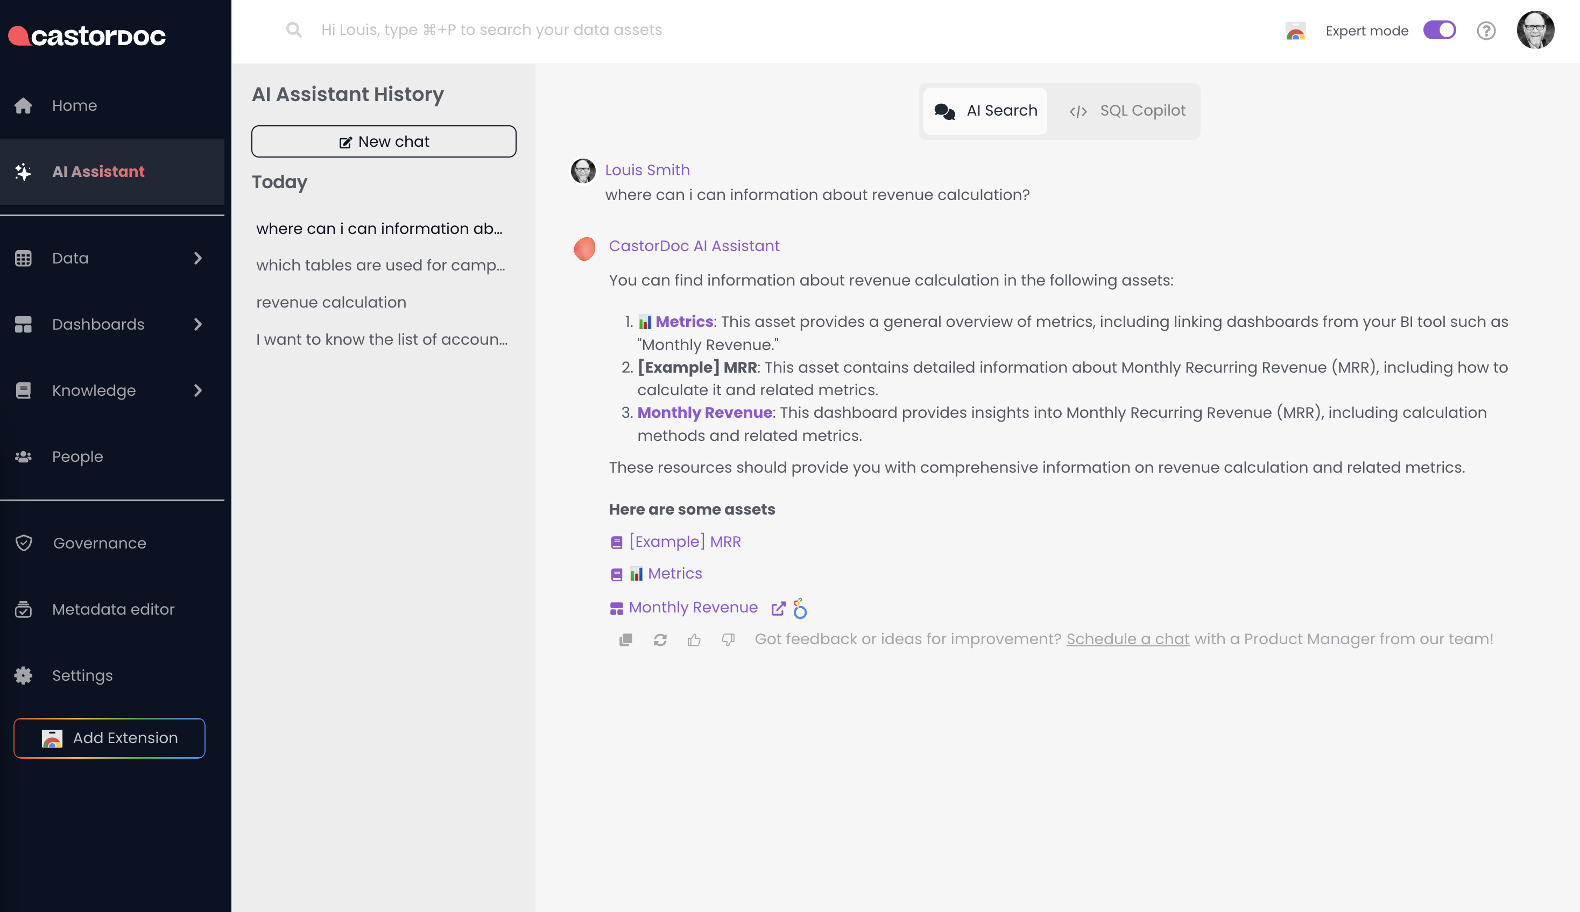1580x912 pixels.
Task: Click the copy response icon
Action: [x=625, y=639]
